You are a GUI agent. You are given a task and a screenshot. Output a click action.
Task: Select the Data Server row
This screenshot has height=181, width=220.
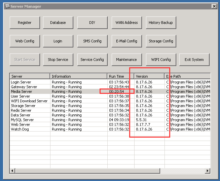pyautogui.click(x=110, y=115)
